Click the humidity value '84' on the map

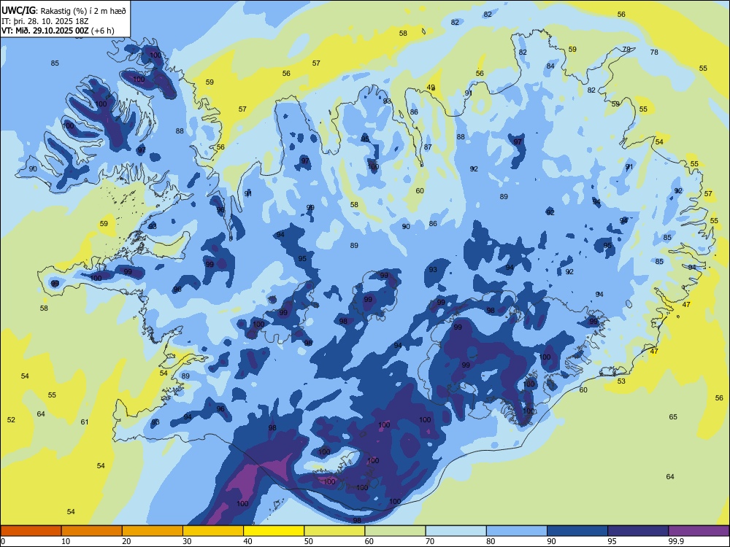click(x=550, y=66)
